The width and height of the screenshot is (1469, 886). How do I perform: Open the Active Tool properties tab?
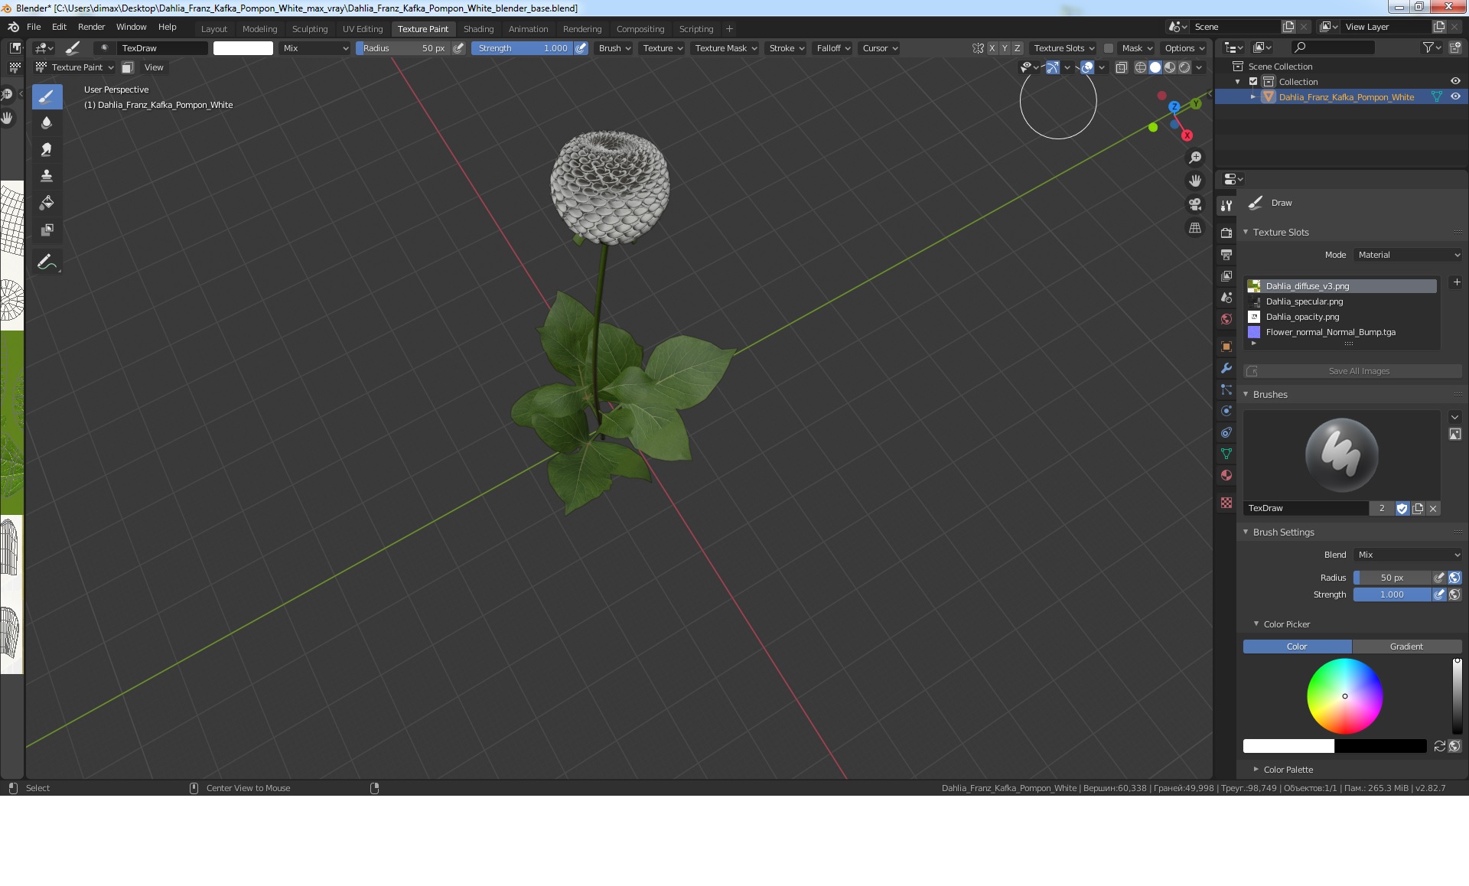1226,205
